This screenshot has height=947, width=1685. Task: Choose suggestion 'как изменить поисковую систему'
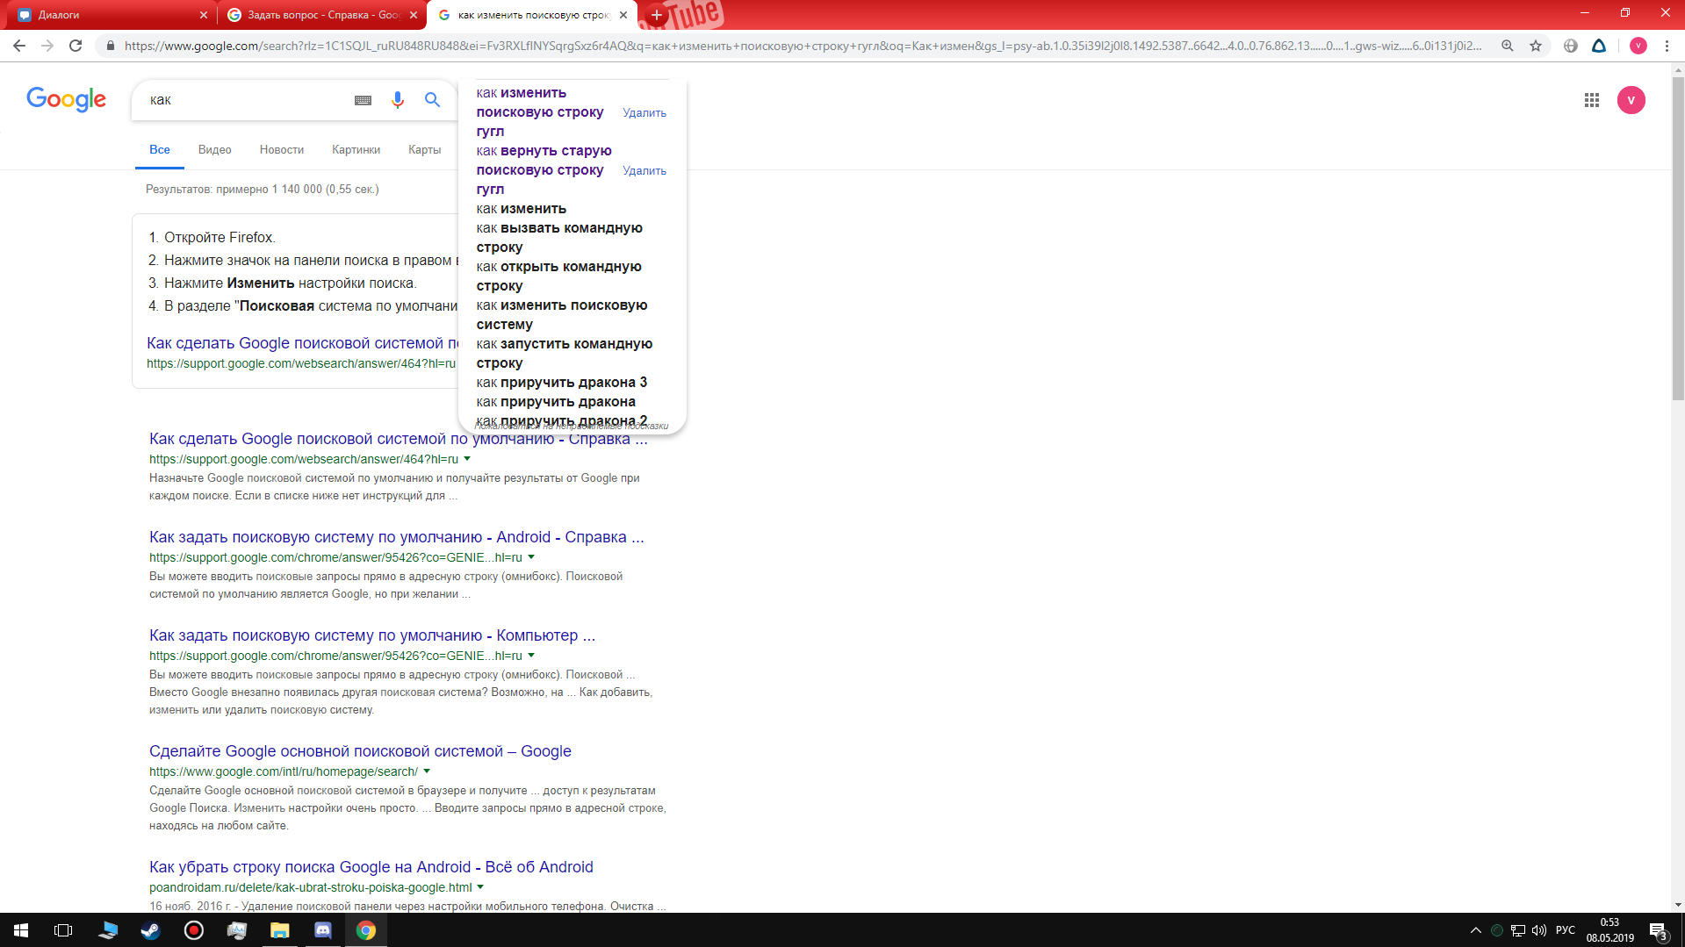click(562, 315)
